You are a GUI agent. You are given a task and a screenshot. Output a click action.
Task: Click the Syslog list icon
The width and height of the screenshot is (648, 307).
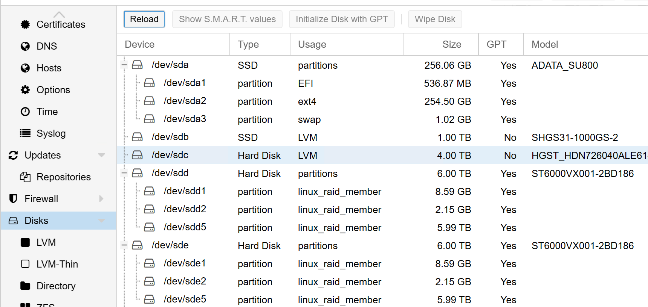25,133
